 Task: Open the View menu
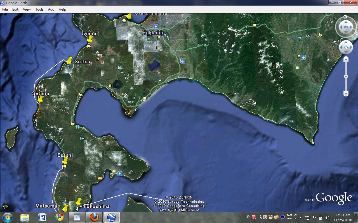coord(27,9)
